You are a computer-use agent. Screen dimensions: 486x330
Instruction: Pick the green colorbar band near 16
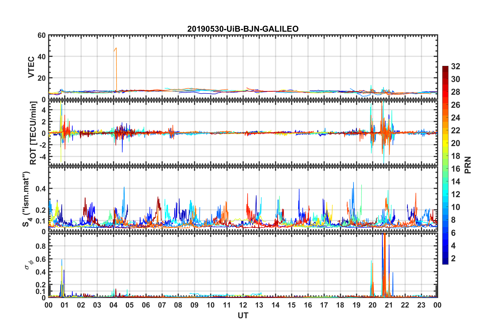click(445, 169)
